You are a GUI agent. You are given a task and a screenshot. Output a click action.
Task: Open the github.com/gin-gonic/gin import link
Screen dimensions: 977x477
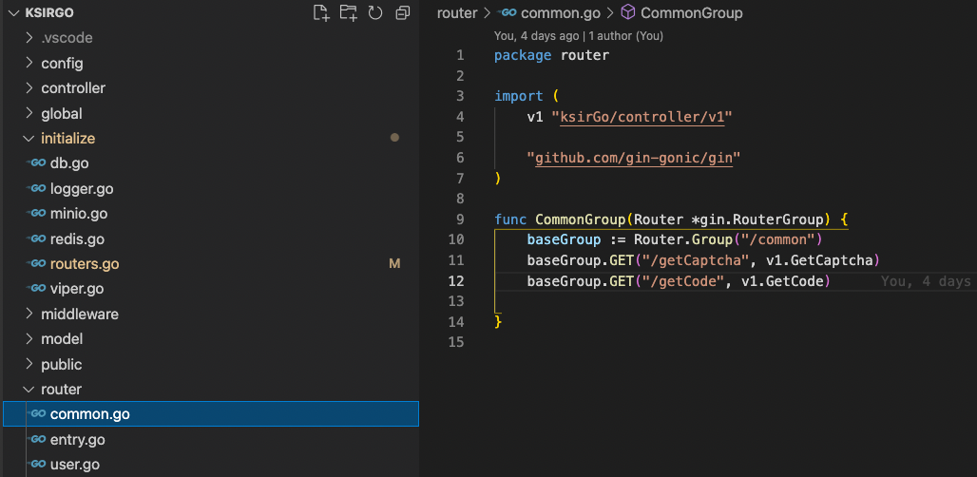[633, 158]
